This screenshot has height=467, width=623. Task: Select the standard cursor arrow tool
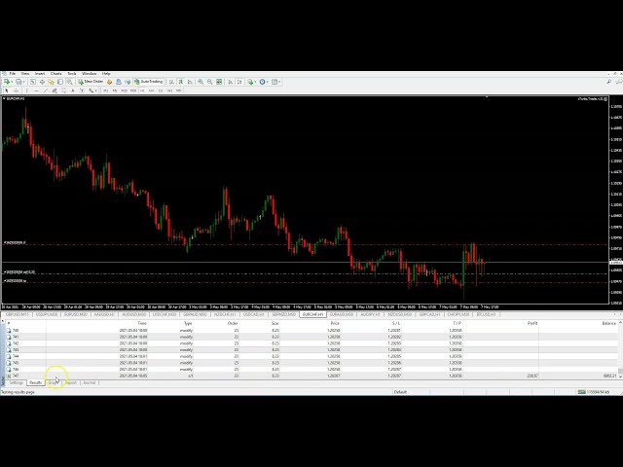coord(7,90)
